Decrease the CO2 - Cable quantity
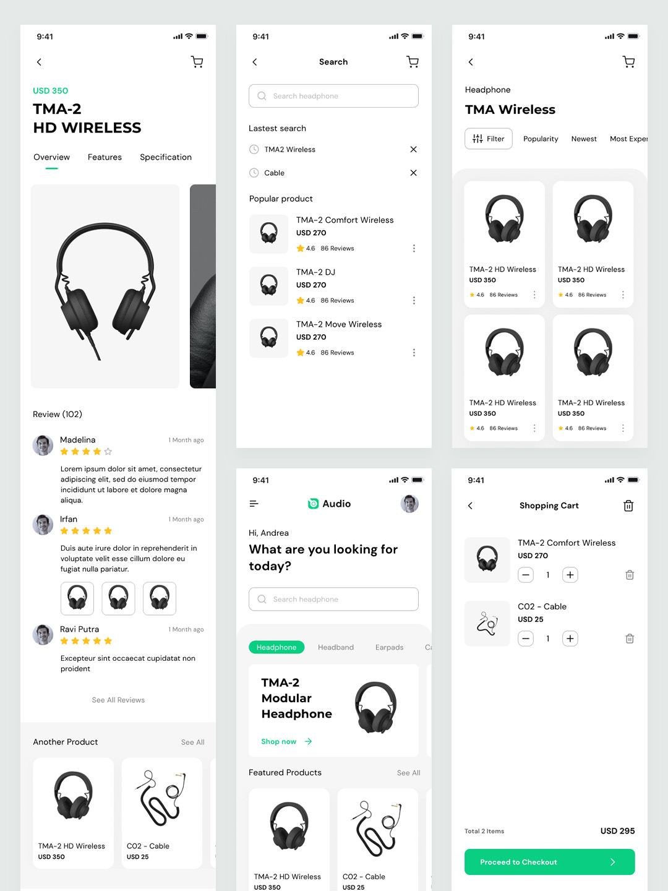 click(x=526, y=639)
